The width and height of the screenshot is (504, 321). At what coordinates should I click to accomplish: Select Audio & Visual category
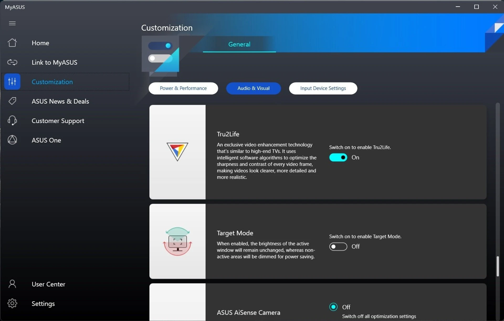pyautogui.click(x=253, y=88)
